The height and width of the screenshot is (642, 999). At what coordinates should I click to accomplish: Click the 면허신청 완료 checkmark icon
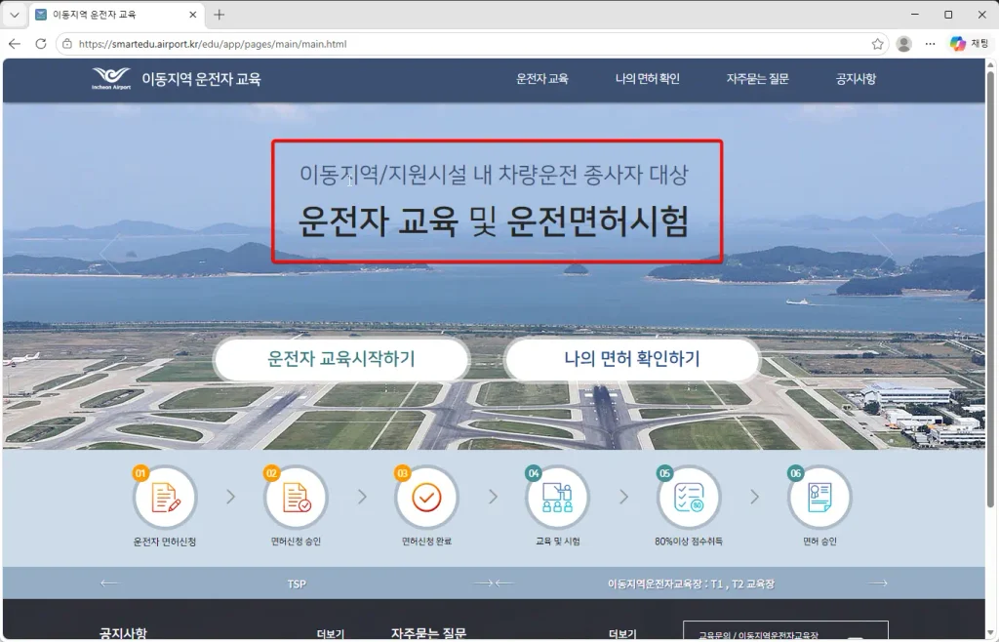tap(426, 498)
